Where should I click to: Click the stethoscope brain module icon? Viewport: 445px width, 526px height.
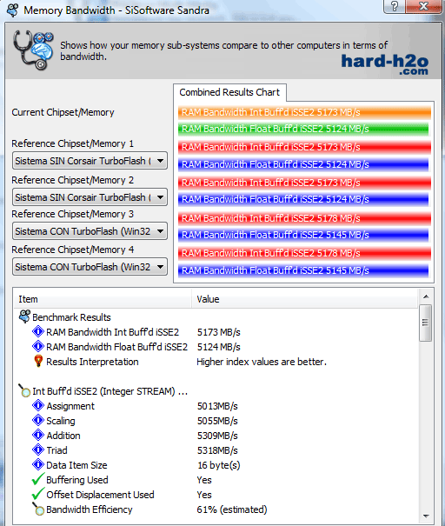click(33, 50)
